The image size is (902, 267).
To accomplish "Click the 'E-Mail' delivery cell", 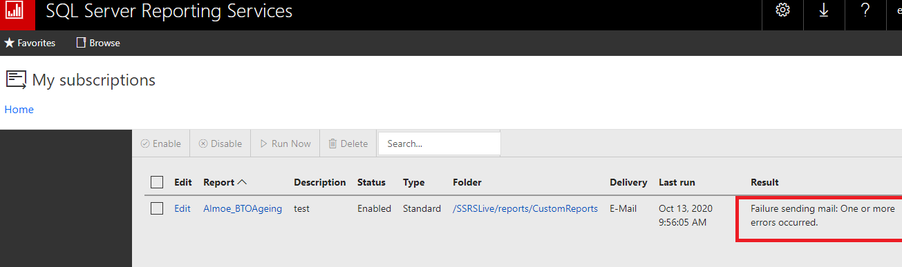I will pos(623,208).
